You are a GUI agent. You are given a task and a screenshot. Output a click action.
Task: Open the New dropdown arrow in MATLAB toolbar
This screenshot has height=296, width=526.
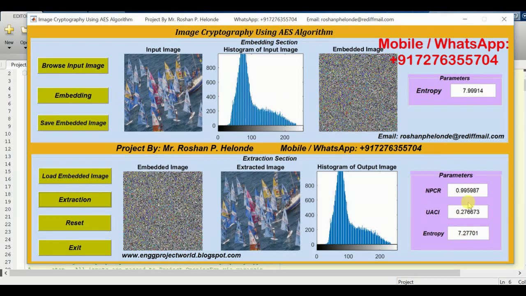pos(9,48)
